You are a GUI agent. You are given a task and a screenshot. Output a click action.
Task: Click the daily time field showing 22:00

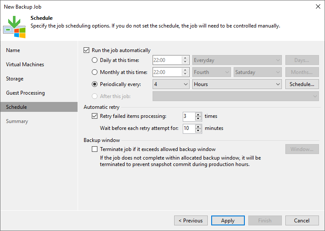[x=167, y=60]
